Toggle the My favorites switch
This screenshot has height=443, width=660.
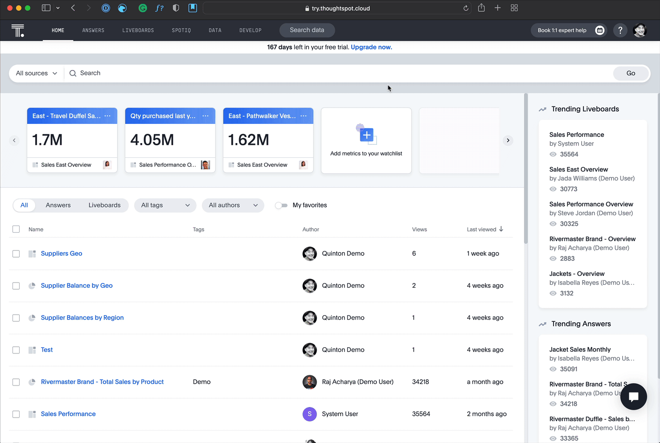[281, 205]
